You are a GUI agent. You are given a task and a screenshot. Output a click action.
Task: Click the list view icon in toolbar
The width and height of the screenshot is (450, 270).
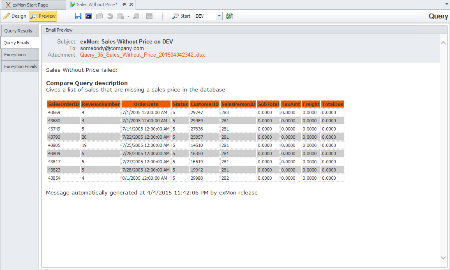pos(149,16)
